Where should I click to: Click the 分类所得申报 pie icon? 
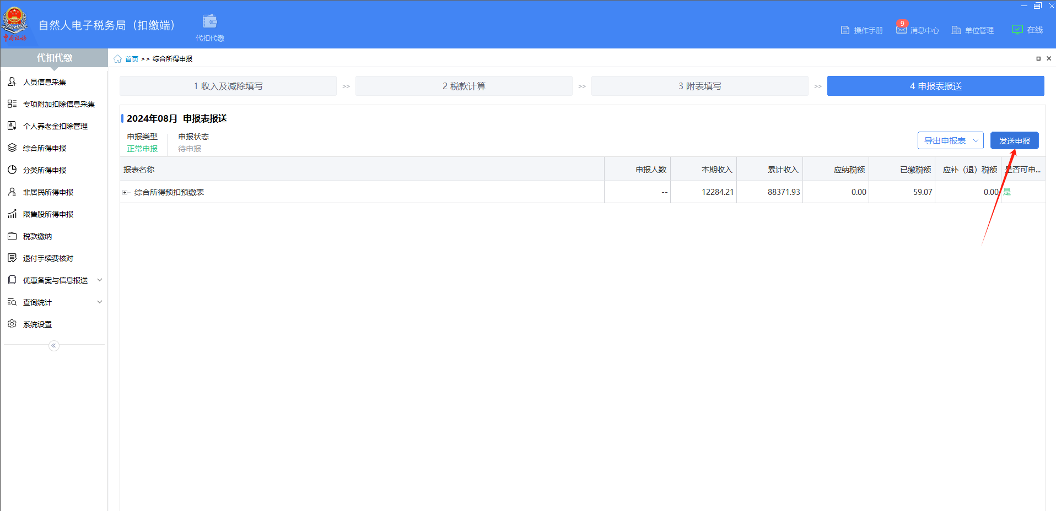[x=12, y=170]
